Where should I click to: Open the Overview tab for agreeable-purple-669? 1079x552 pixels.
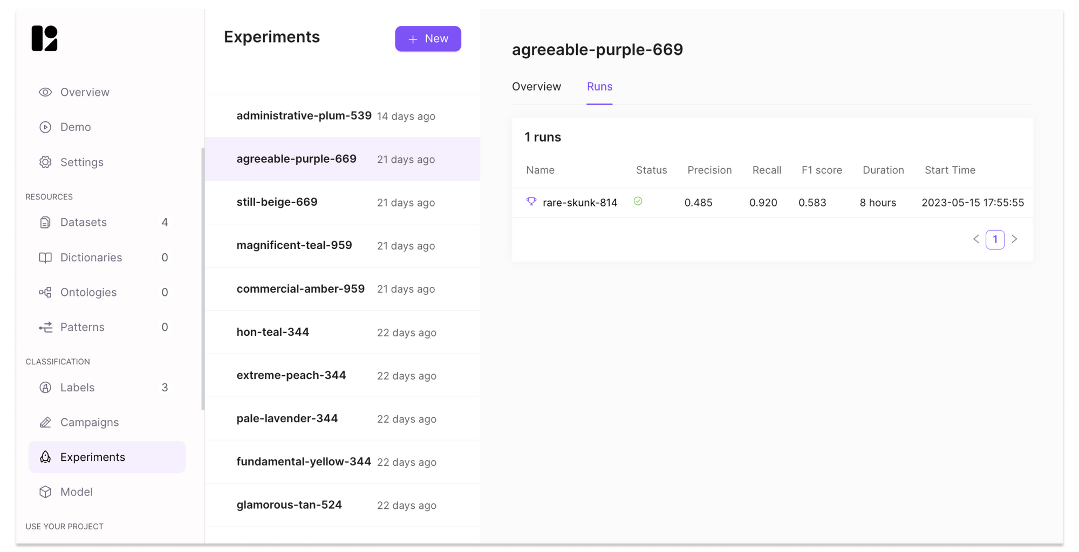click(536, 86)
